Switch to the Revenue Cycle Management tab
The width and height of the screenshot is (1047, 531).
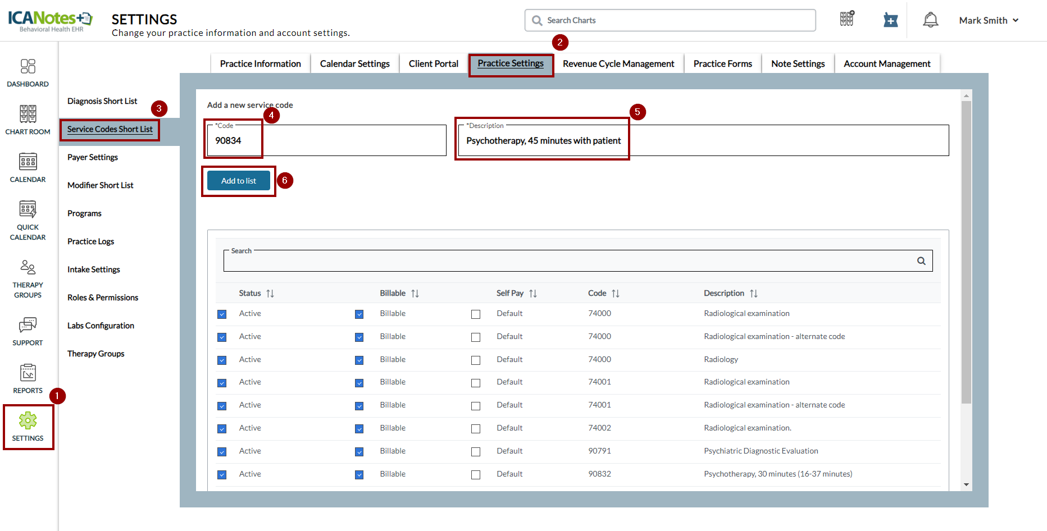618,64
